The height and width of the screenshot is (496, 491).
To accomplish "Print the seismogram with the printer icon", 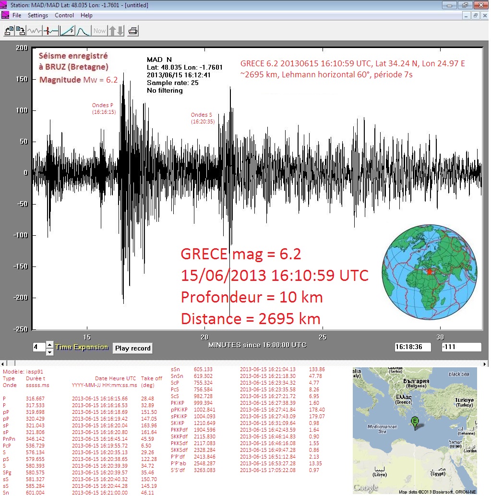I will (x=133, y=31).
